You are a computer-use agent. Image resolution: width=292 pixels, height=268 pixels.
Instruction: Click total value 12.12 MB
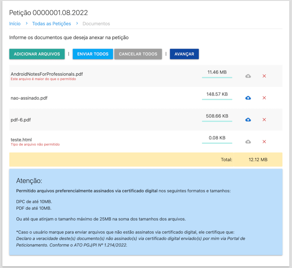coord(258,160)
